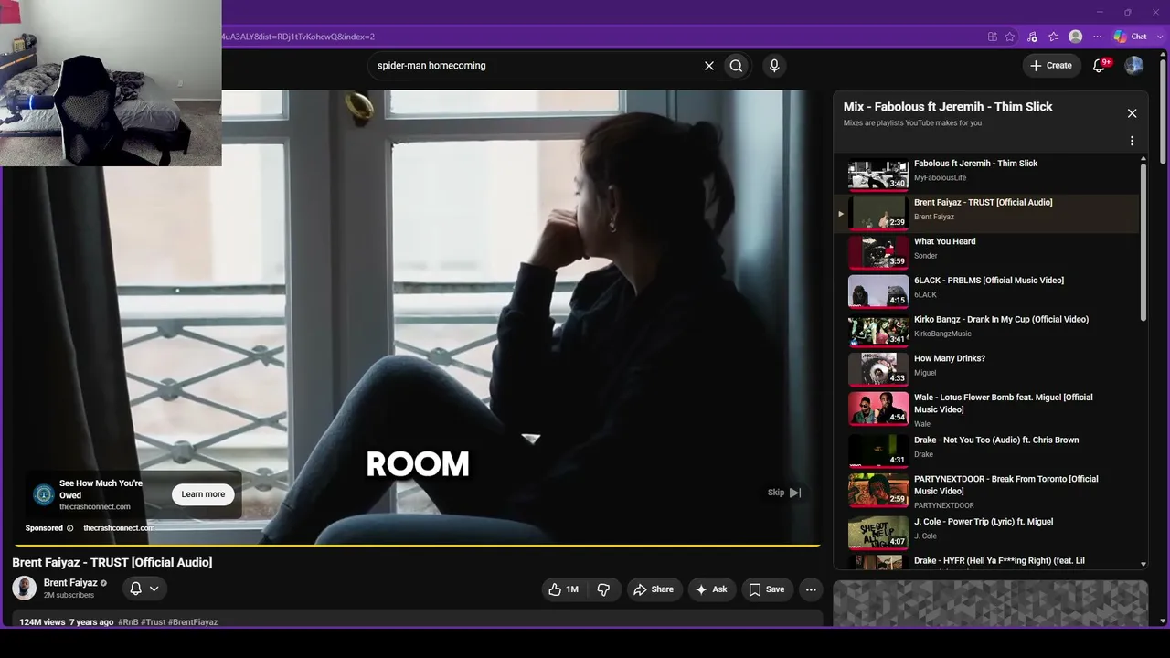The width and height of the screenshot is (1170, 658).
Task: Open PARTYNEXTDOOR - Break From Toronto title
Action: coord(1006,484)
